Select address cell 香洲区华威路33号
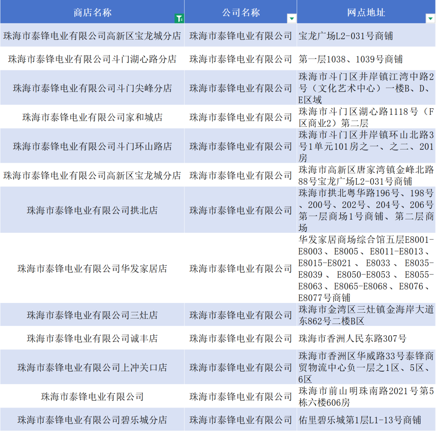The height and width of the screenshot is (431, 436). click(x=366, y=367)
